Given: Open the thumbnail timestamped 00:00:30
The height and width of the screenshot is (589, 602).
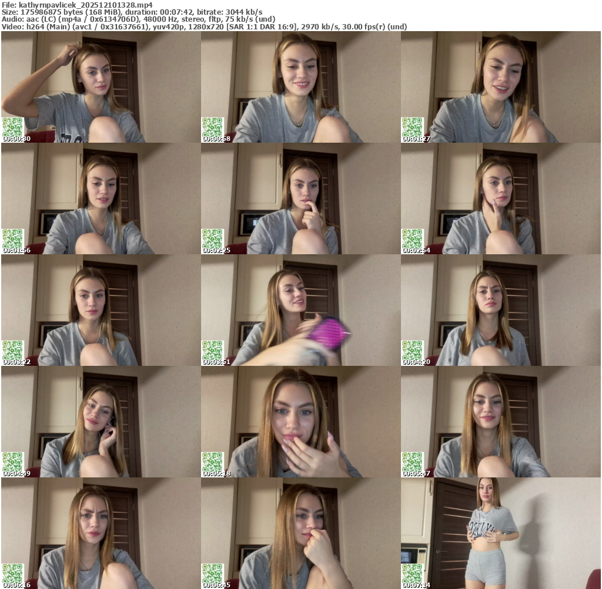Looking at the screenshot, I should (101, 87).
